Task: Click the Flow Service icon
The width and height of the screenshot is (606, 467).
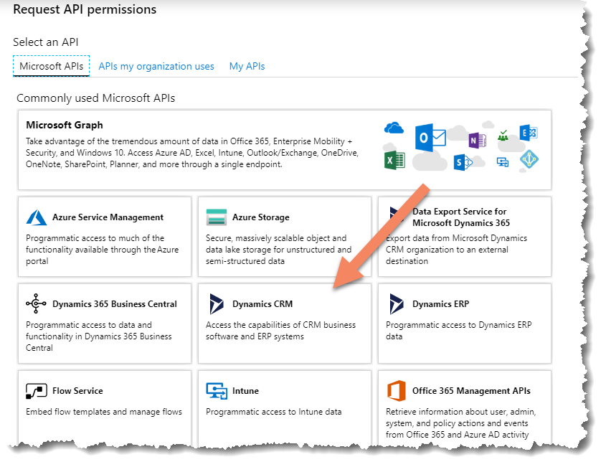Action: 37,391
